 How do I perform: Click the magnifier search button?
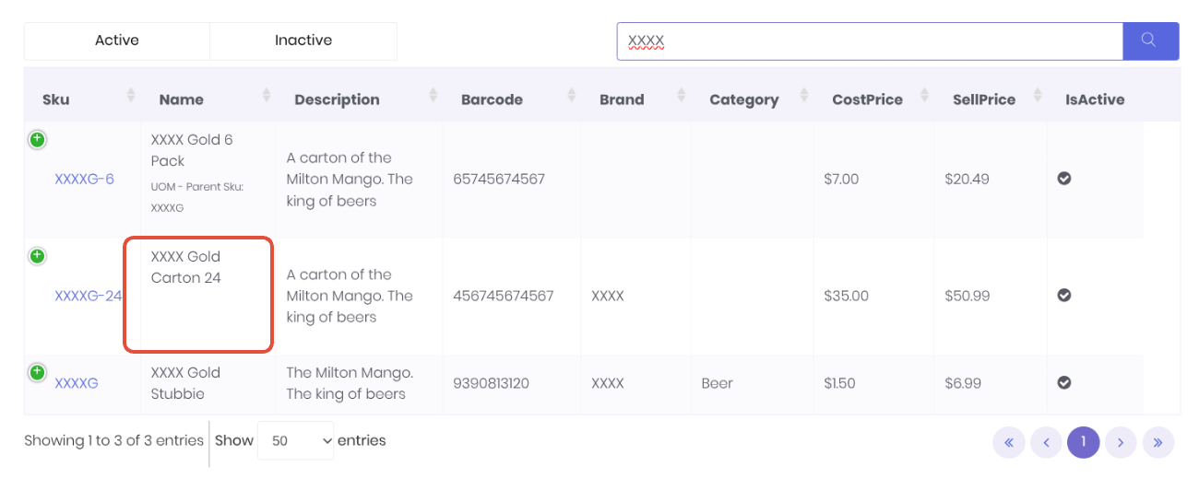pos(1150,41)
